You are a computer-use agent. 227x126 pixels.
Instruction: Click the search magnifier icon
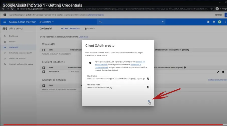click(x=100, y=22)
